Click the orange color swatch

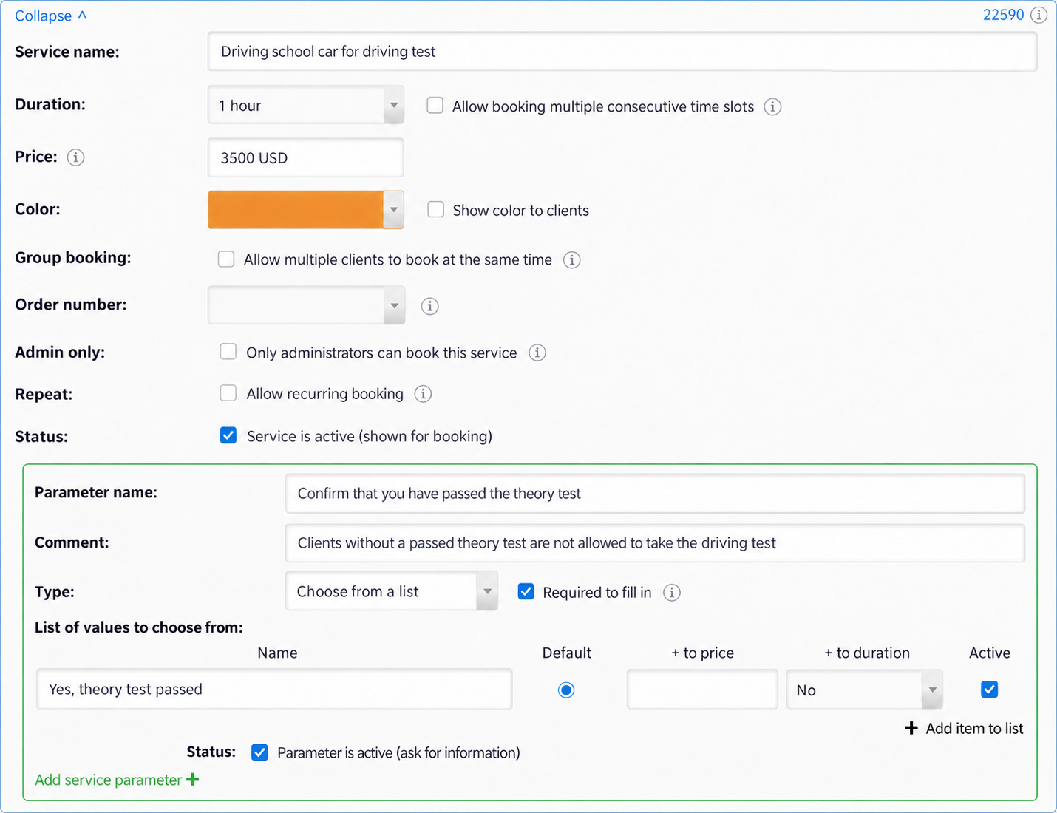[296, 210]
